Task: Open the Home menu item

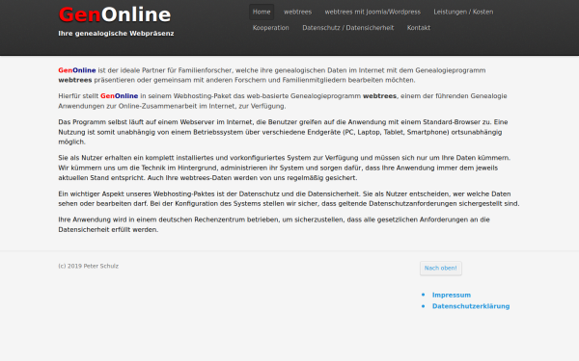Action: (262, 12)
